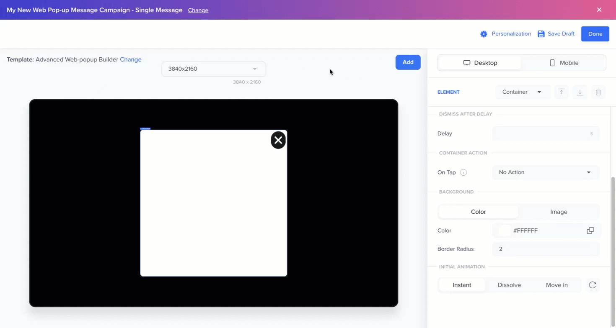Move element up with the arrow icon
This screenshot has width=616, height=328.
tap(562, 92)
